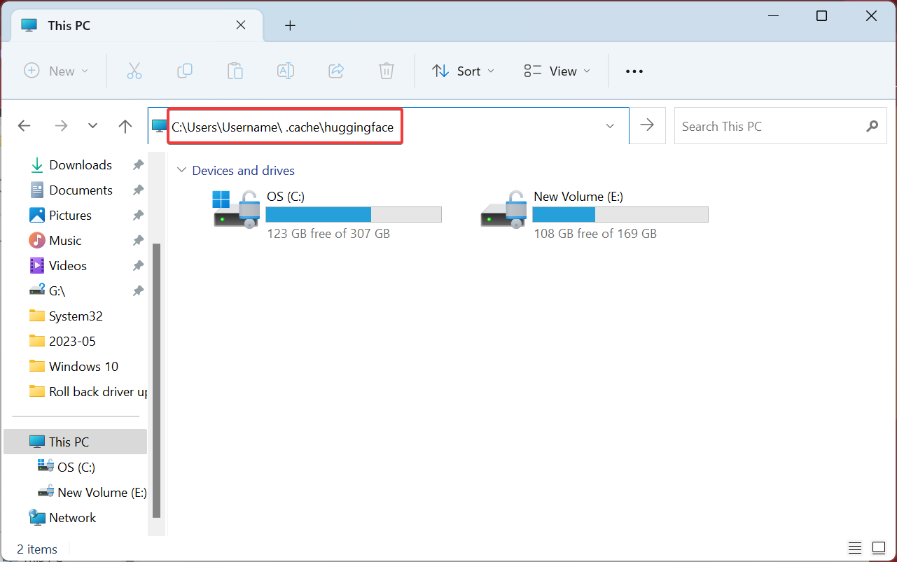The height and width of the screenshot is (562, 897).
Task: Open the See more ellipsis menu
Action: [634, 71]
